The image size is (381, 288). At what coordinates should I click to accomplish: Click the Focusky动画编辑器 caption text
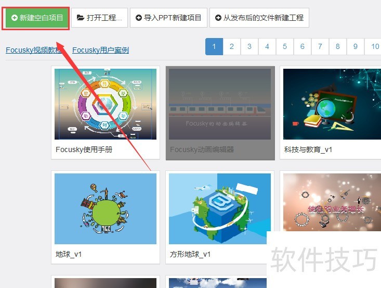[x=202, y=149]
